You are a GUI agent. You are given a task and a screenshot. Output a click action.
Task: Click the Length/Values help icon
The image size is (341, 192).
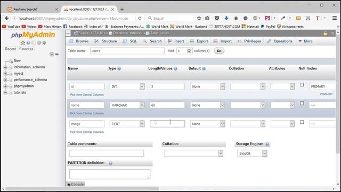[175, 69]
